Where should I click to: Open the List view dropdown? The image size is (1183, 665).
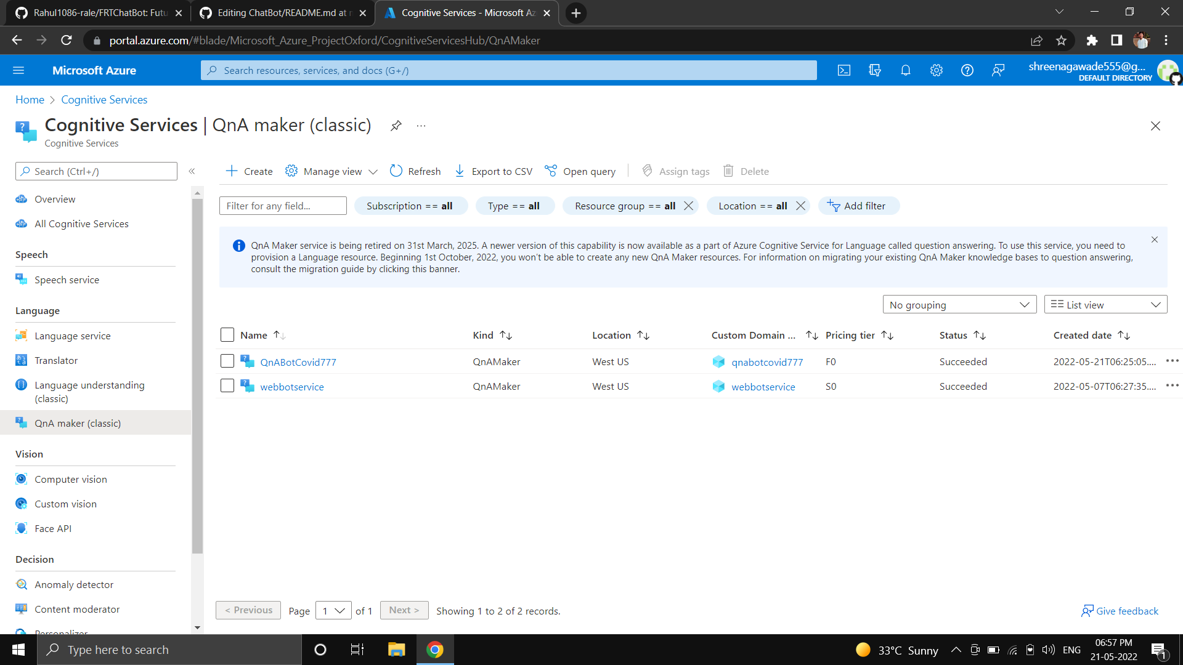click(x=1105, y=305)
